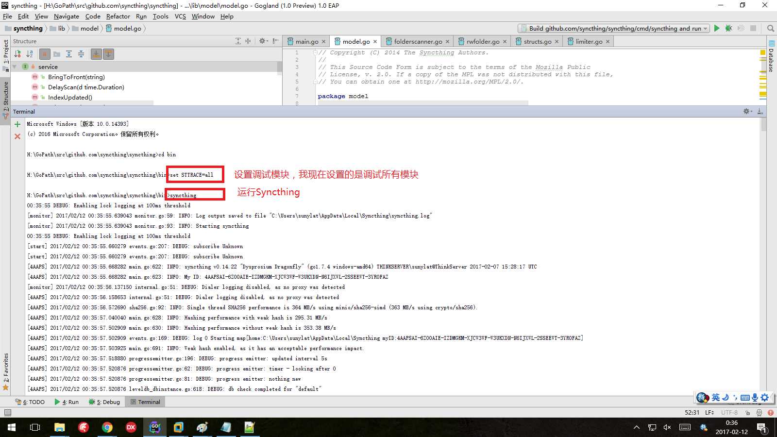
Task: Switch to structs.go tab
Action: click(537, 41)
